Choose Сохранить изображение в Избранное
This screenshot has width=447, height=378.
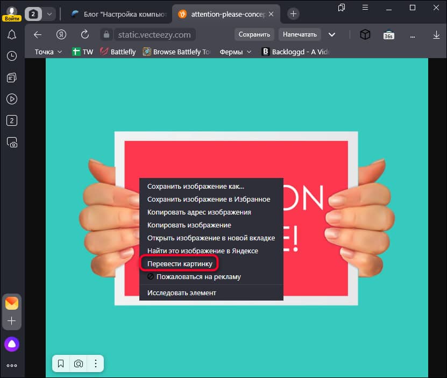[211, 199]
